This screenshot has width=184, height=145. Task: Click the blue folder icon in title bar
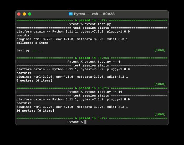pos(70,14)
